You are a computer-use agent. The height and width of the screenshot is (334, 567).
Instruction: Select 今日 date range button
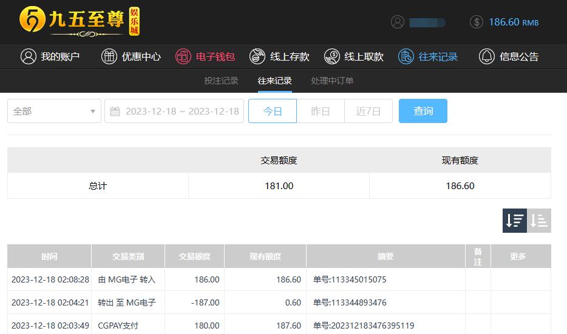click(273, 111)
